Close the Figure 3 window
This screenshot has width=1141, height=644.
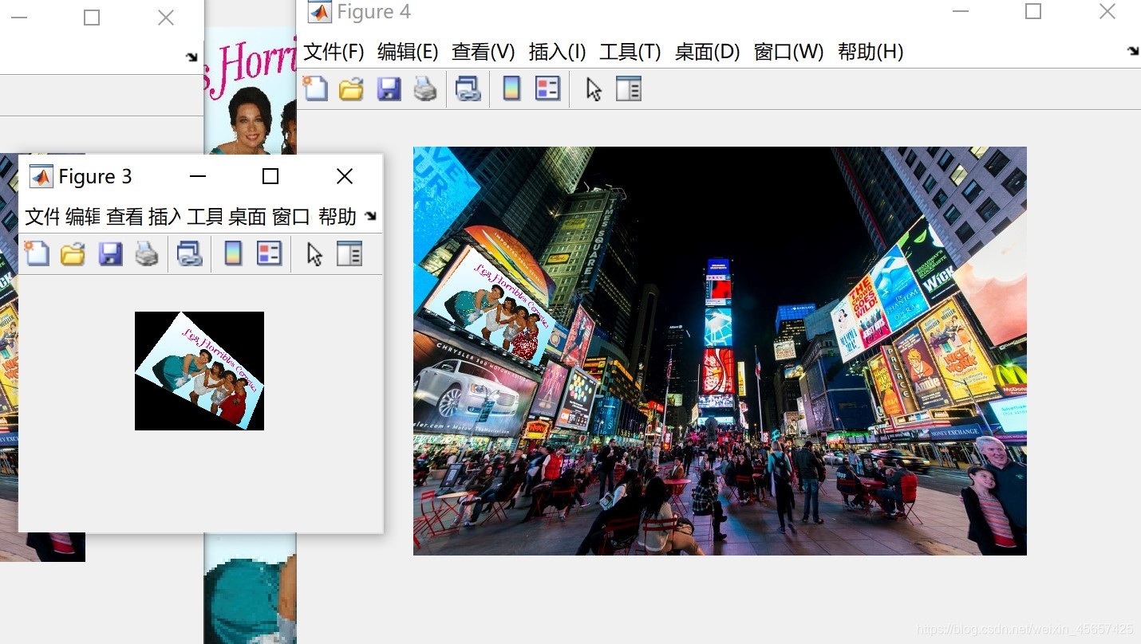pyautogui.click(x=345, y=176)
